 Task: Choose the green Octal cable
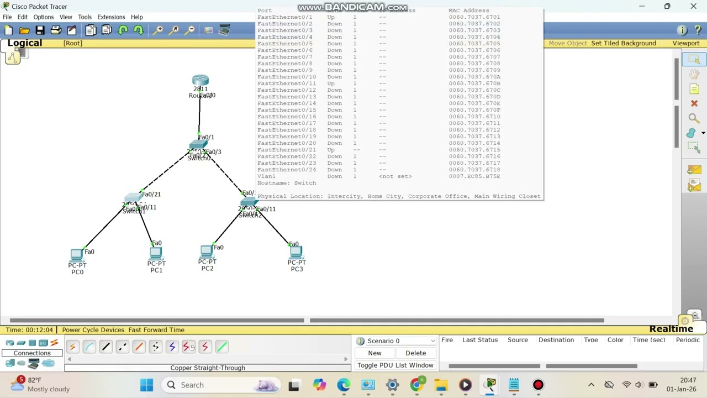point(221,347)
